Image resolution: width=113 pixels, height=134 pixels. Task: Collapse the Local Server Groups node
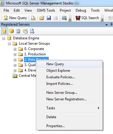(x=9, y=44)
